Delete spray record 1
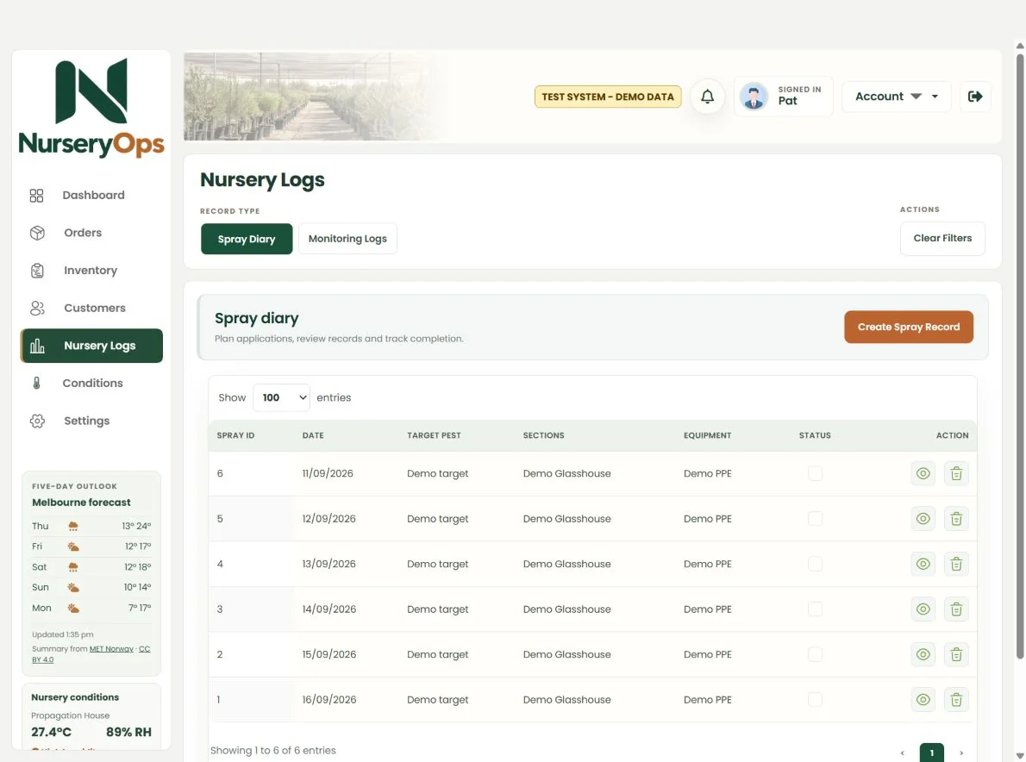The height and width of the screenshot is (762, 1026). [956, 699]
